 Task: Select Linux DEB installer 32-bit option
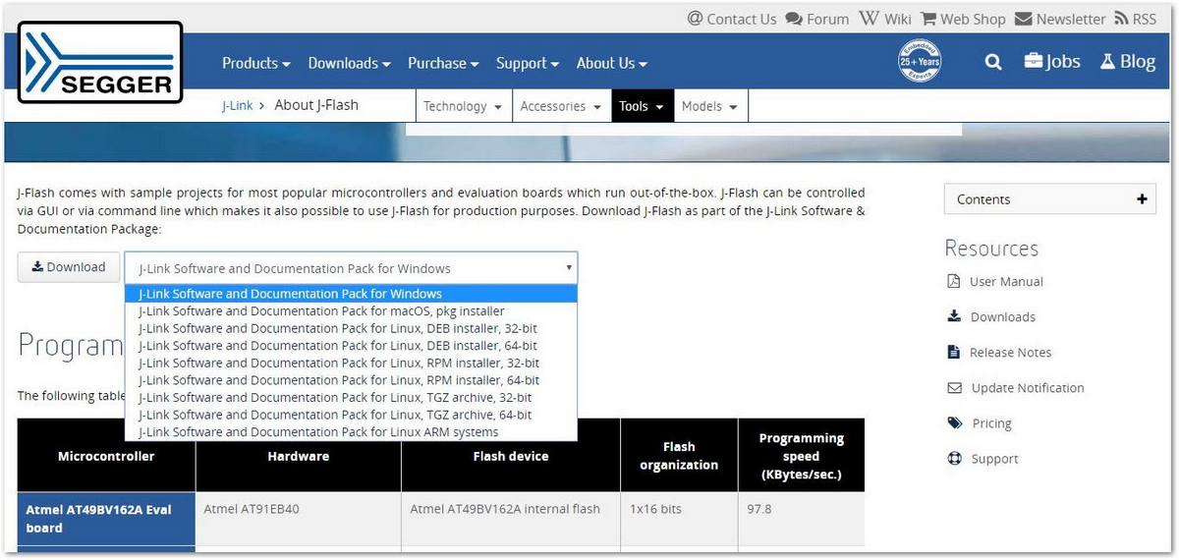click(x=351, y=328)
